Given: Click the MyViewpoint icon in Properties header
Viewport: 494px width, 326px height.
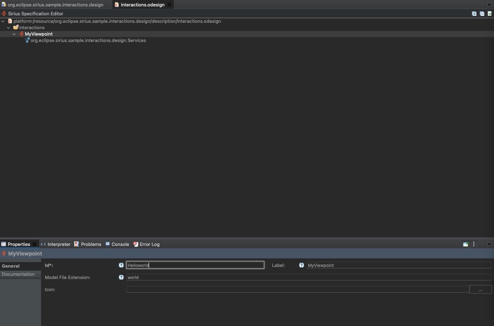Looking at the screenshot, I should (x=4, y=254).
